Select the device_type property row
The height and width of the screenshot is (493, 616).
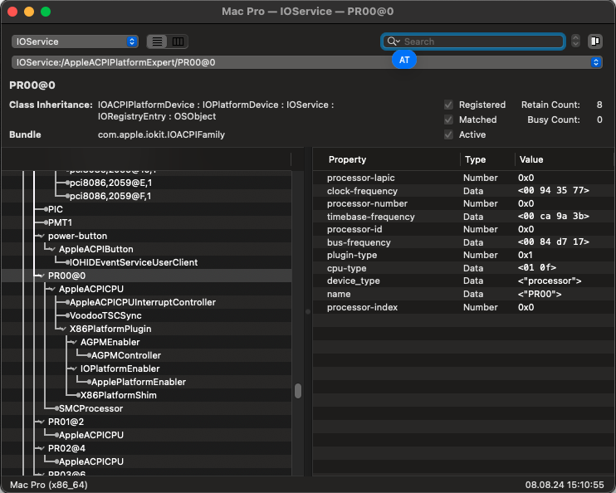point(463,281)
